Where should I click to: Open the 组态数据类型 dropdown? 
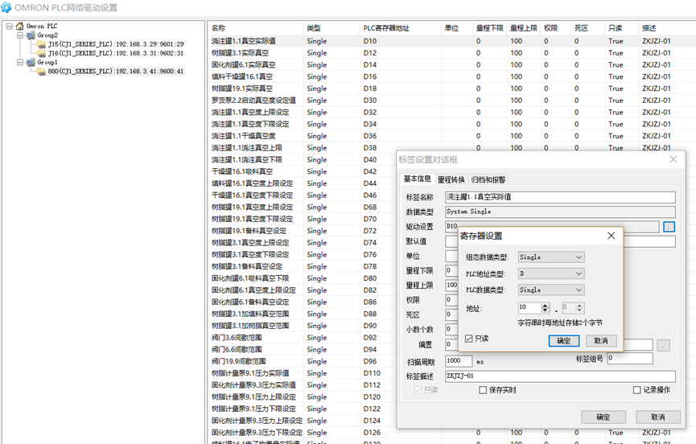(x=551, y=257)
